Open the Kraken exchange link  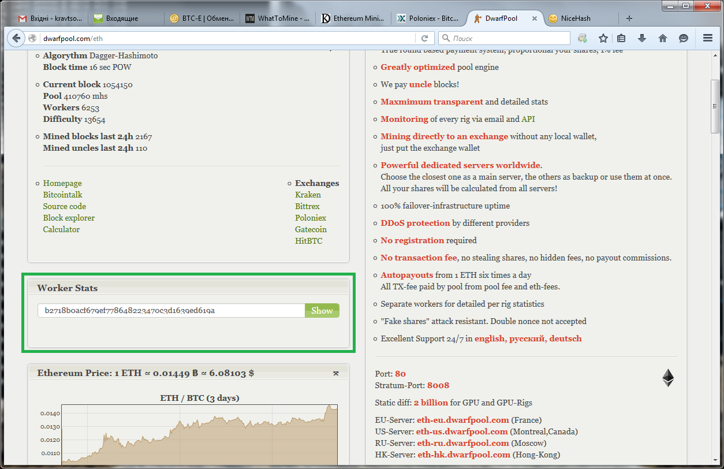[x=308, y=195]
